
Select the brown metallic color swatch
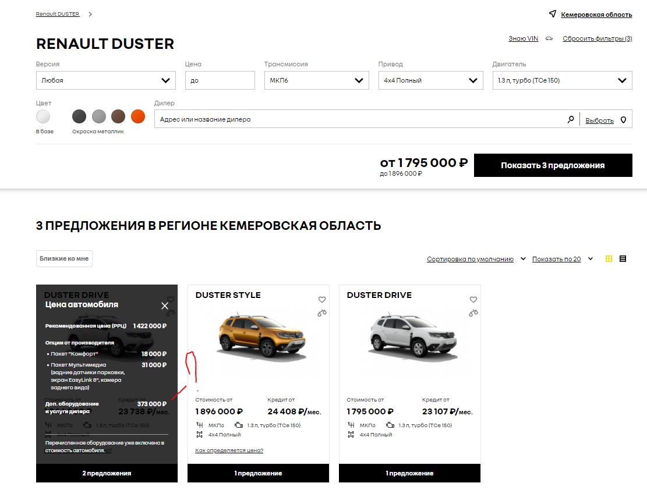point(118,117)
